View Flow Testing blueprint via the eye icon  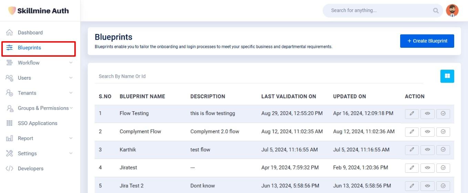(427, 114)
